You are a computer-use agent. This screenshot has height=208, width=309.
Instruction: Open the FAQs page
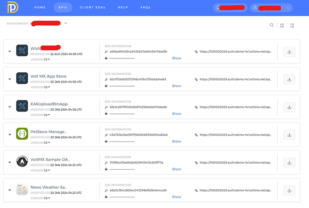click(146, 8)
